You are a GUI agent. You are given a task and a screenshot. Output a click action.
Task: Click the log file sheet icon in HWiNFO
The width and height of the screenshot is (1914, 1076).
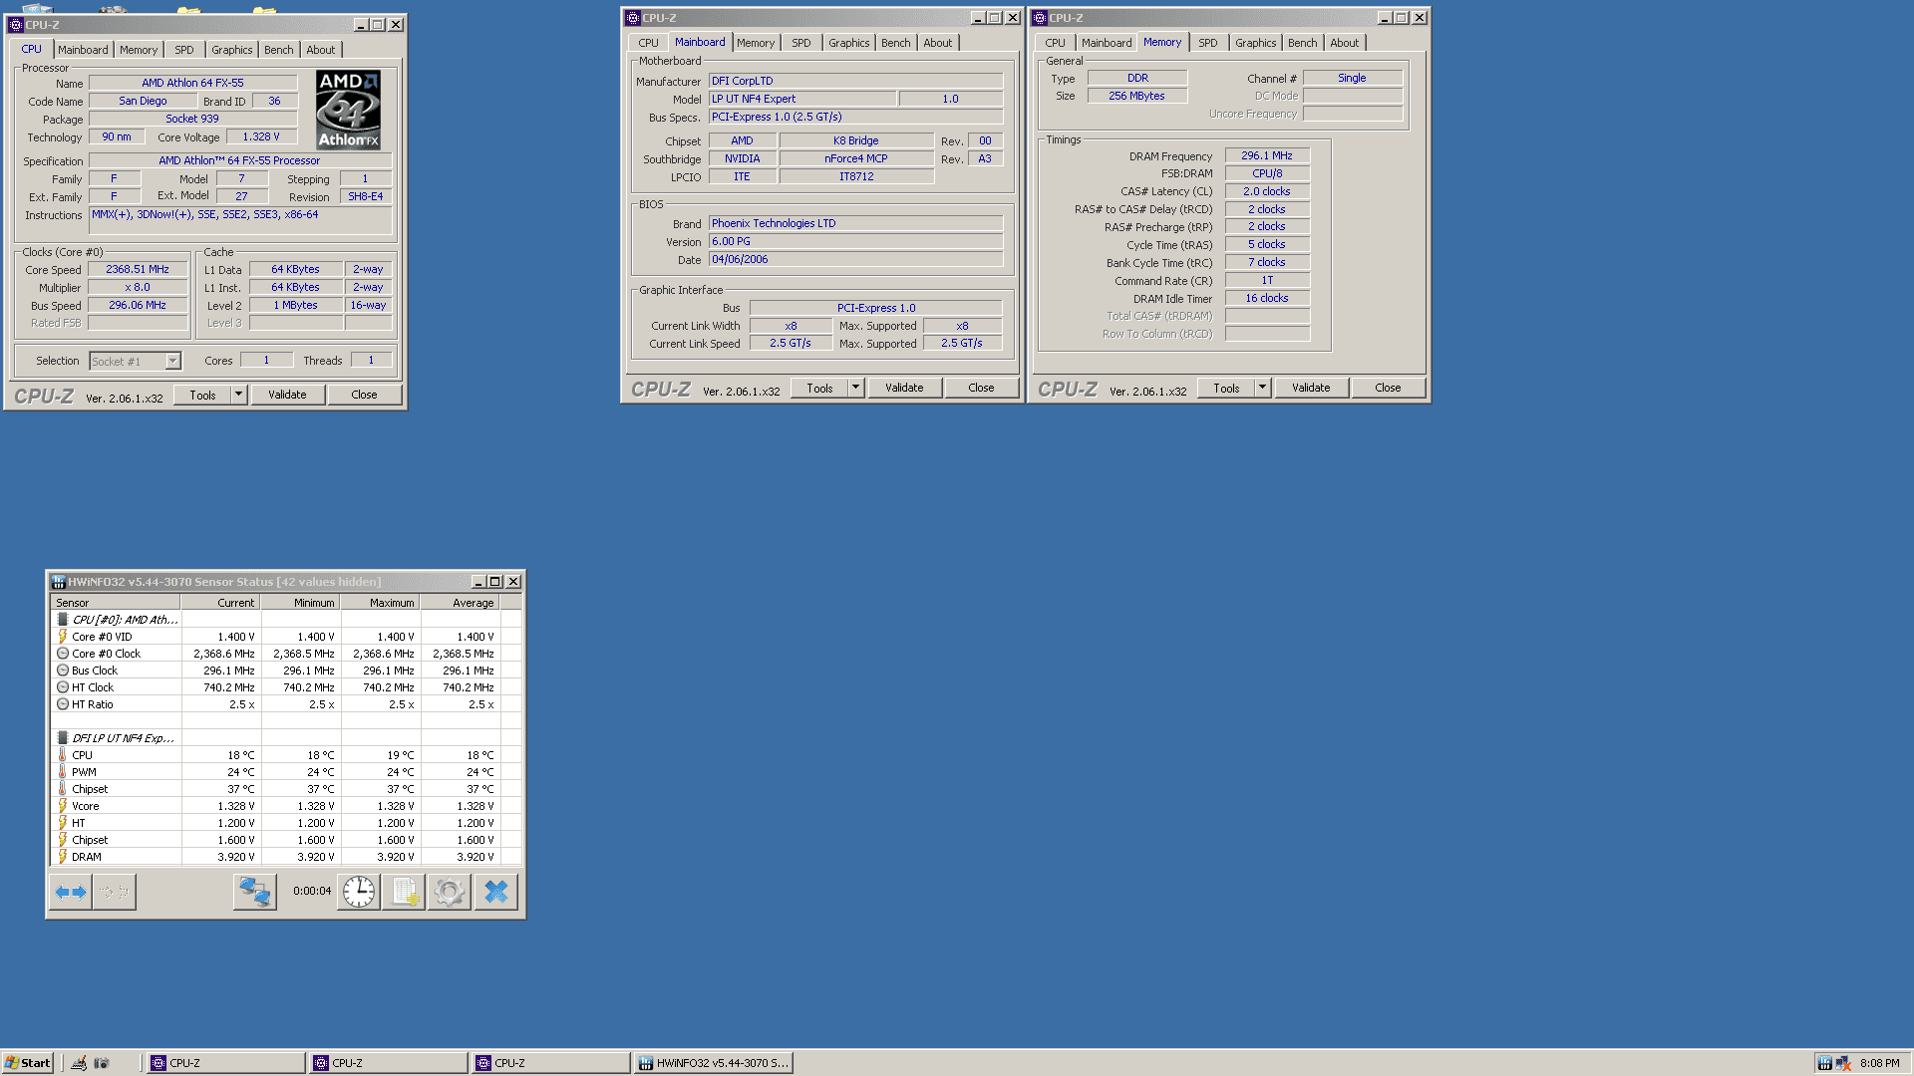point(405,892)
